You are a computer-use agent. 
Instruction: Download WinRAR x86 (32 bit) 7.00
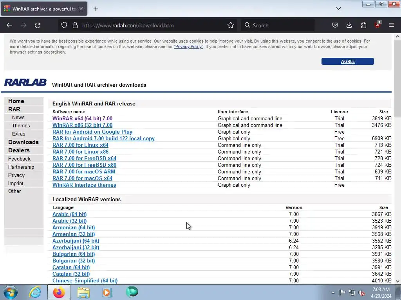(x=82, y=125)
